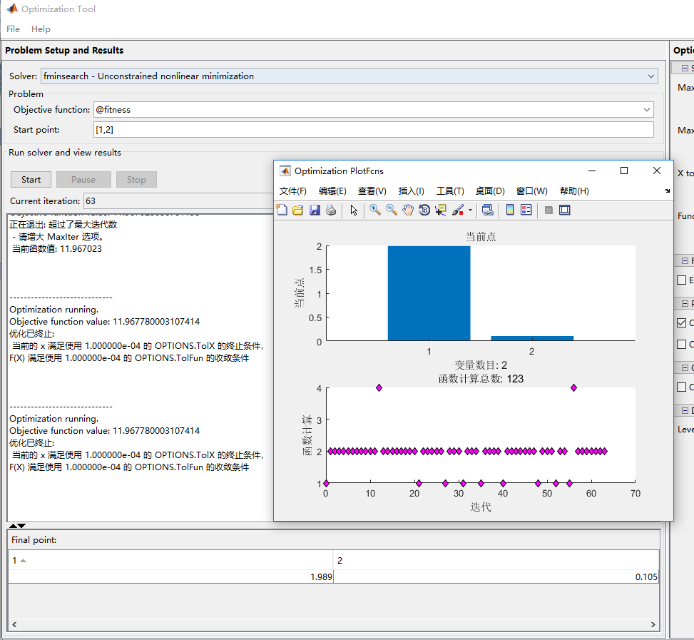Click the Stop button
Viewport: 694px width, 640px height.
pos(136,179)
